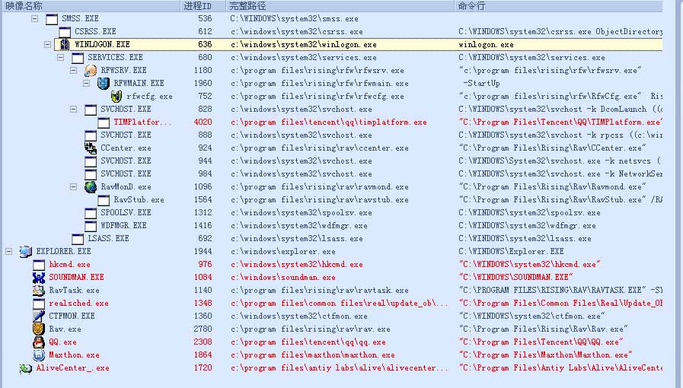Click process ID 4020
Screen dimensions: 683x388
pos(203,122)
